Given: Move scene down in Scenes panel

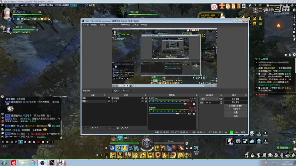Looking at the screenshot, I should click(x=97, y=128).
